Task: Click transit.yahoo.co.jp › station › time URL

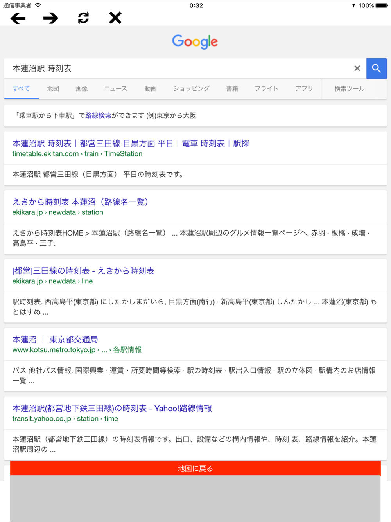Action: coord(65,419)
